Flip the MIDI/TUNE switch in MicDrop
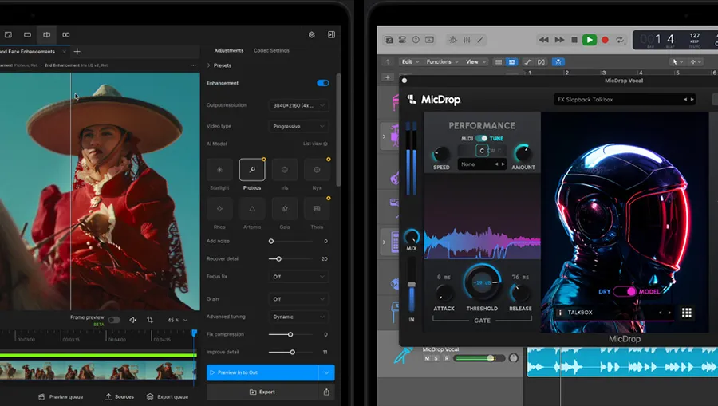 [481, 139]
